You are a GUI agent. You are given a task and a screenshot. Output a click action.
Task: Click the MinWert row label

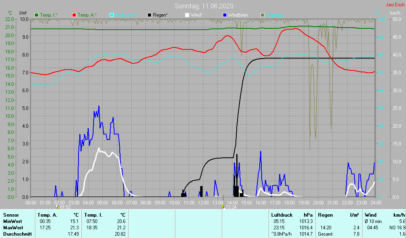pyautogui.click(x=13, y=221)
